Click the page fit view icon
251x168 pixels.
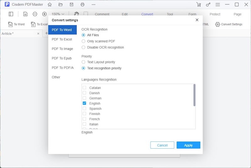click(25, 14)
